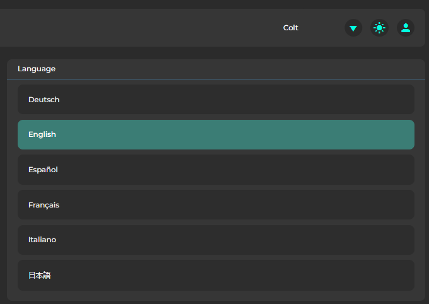Image resolution: width=429 pixels, height=304 pixels.
Task: Toggle light/dark mode with sun button
Action: pyautogui.click(x=379, y=28)
